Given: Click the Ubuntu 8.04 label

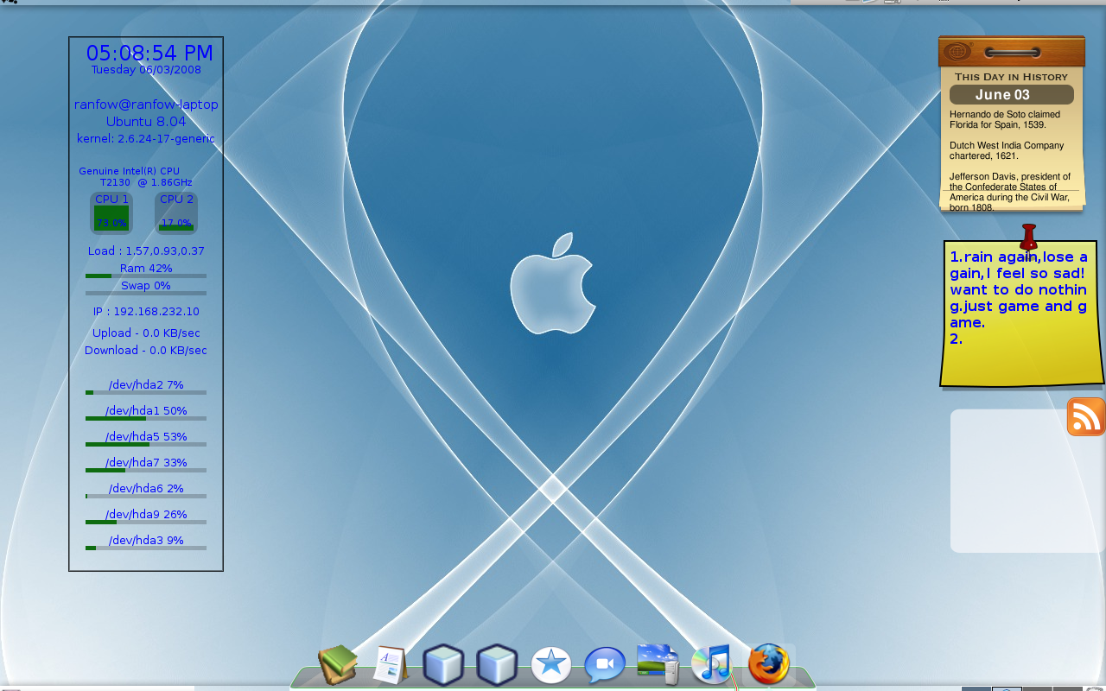Looking at the screenshot, I should [x=146, y=122].
